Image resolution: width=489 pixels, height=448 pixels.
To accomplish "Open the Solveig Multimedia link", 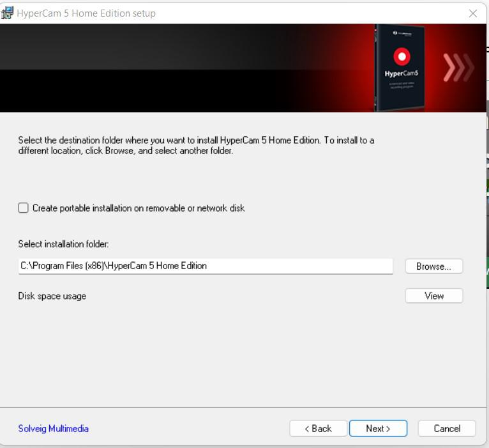I will [54, 429].
